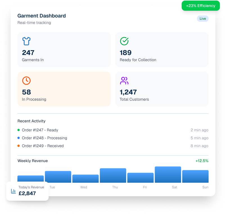Screen dimensions: 226x214
Task: Click the orange clock In Processing icon
Action: pos(26,81)
